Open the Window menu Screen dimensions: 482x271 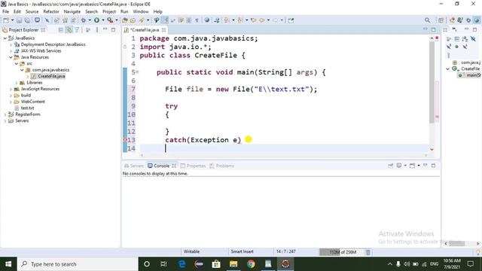click(141, 12)
